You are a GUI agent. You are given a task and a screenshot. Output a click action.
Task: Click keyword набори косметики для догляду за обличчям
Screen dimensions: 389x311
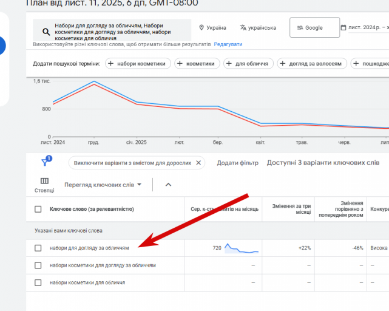tap(103, 265)
